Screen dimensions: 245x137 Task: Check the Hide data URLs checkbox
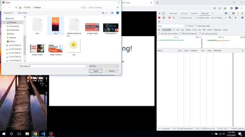point(196,26)
